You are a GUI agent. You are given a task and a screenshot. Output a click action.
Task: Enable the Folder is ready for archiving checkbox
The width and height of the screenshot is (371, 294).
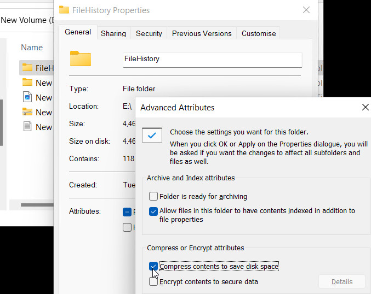pos(153,196)
